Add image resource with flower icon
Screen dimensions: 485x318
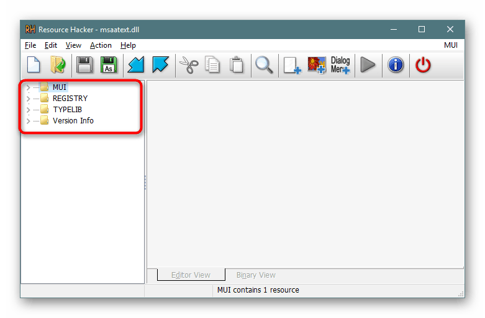(x=317, y=65)
